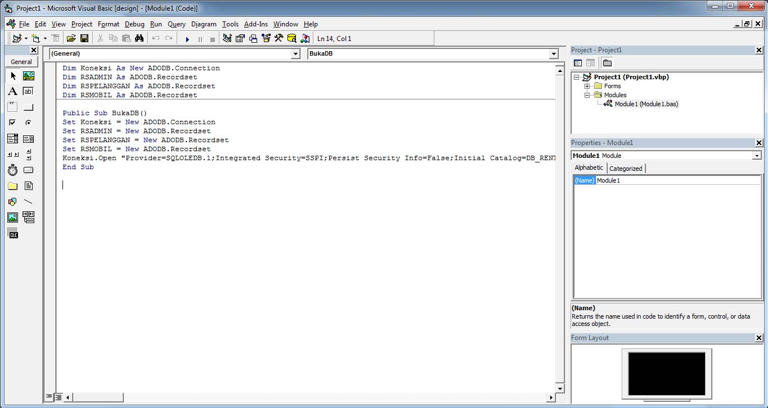Click the Find binoculars icon
This screenshot has height=408, width=768.
140,39
